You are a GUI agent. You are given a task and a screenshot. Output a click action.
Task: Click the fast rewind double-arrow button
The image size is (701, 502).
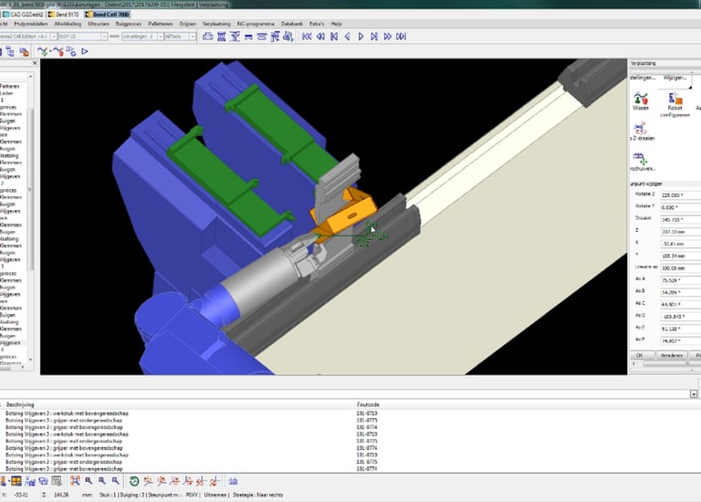click(320, 37)
